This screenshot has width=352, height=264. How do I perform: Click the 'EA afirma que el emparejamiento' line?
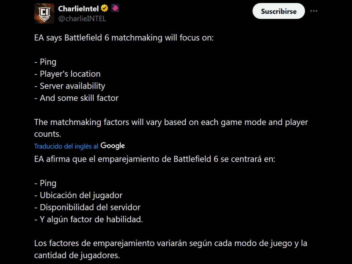155,159
